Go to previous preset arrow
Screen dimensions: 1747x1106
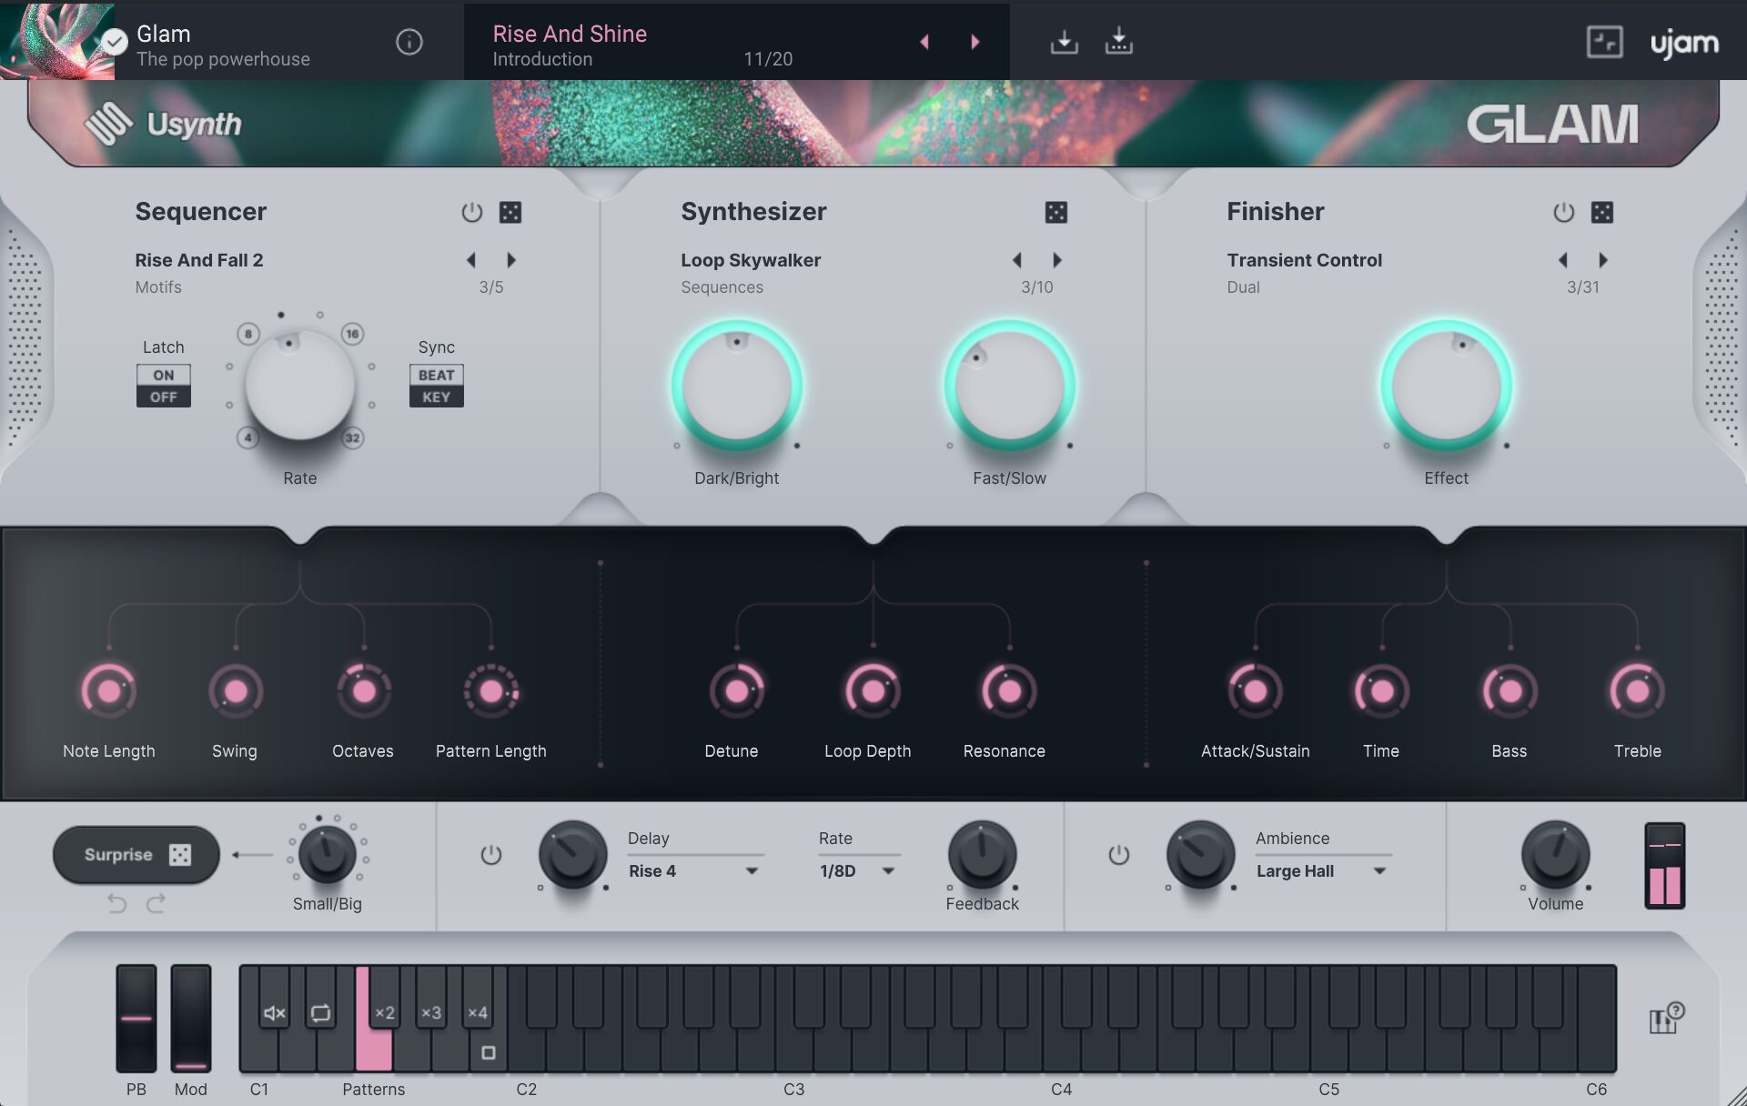(924, 42)
